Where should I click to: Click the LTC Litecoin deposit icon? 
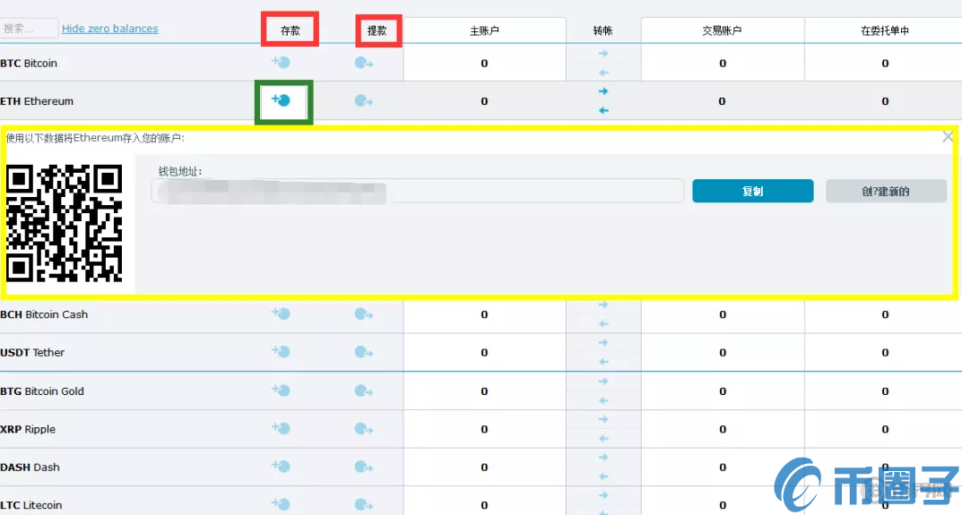[x=282, y=504]
